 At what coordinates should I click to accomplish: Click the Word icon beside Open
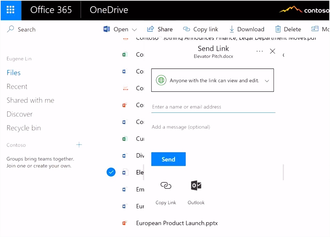click(106, 29)
